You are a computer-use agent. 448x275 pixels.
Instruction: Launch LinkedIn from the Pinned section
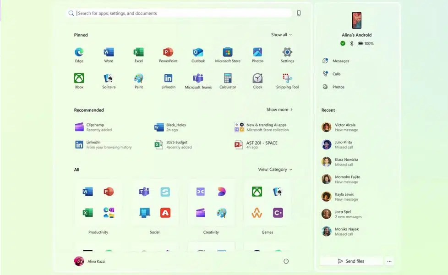pos(168,81)
